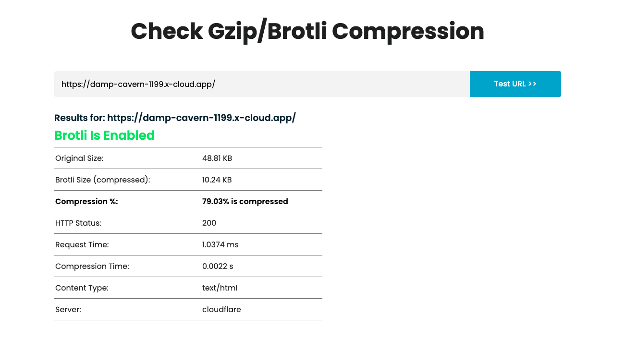Viewport: 625px width, 352px height.
Task: Click the 48.81 KB size value
Action: [x=216, y=158]
